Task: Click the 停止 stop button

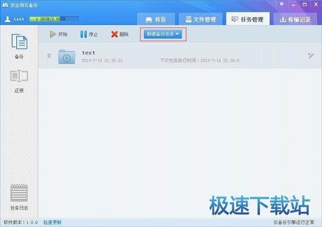Action: point(89,34)
